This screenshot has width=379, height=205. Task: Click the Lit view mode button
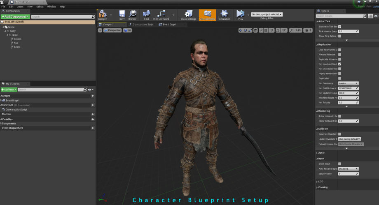pos(127,30)
